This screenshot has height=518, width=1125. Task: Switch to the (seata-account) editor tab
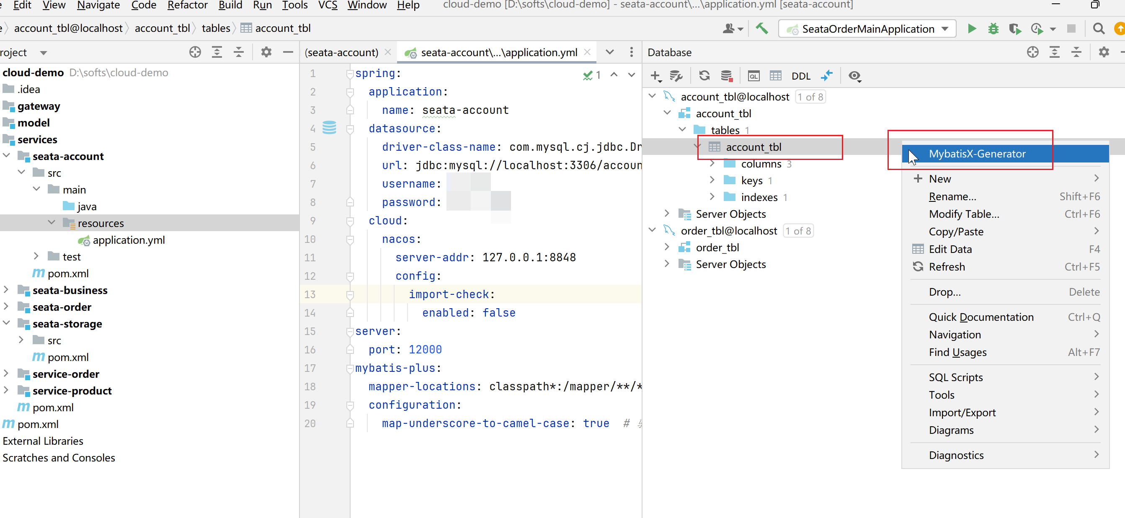click(x=341, y=52)
